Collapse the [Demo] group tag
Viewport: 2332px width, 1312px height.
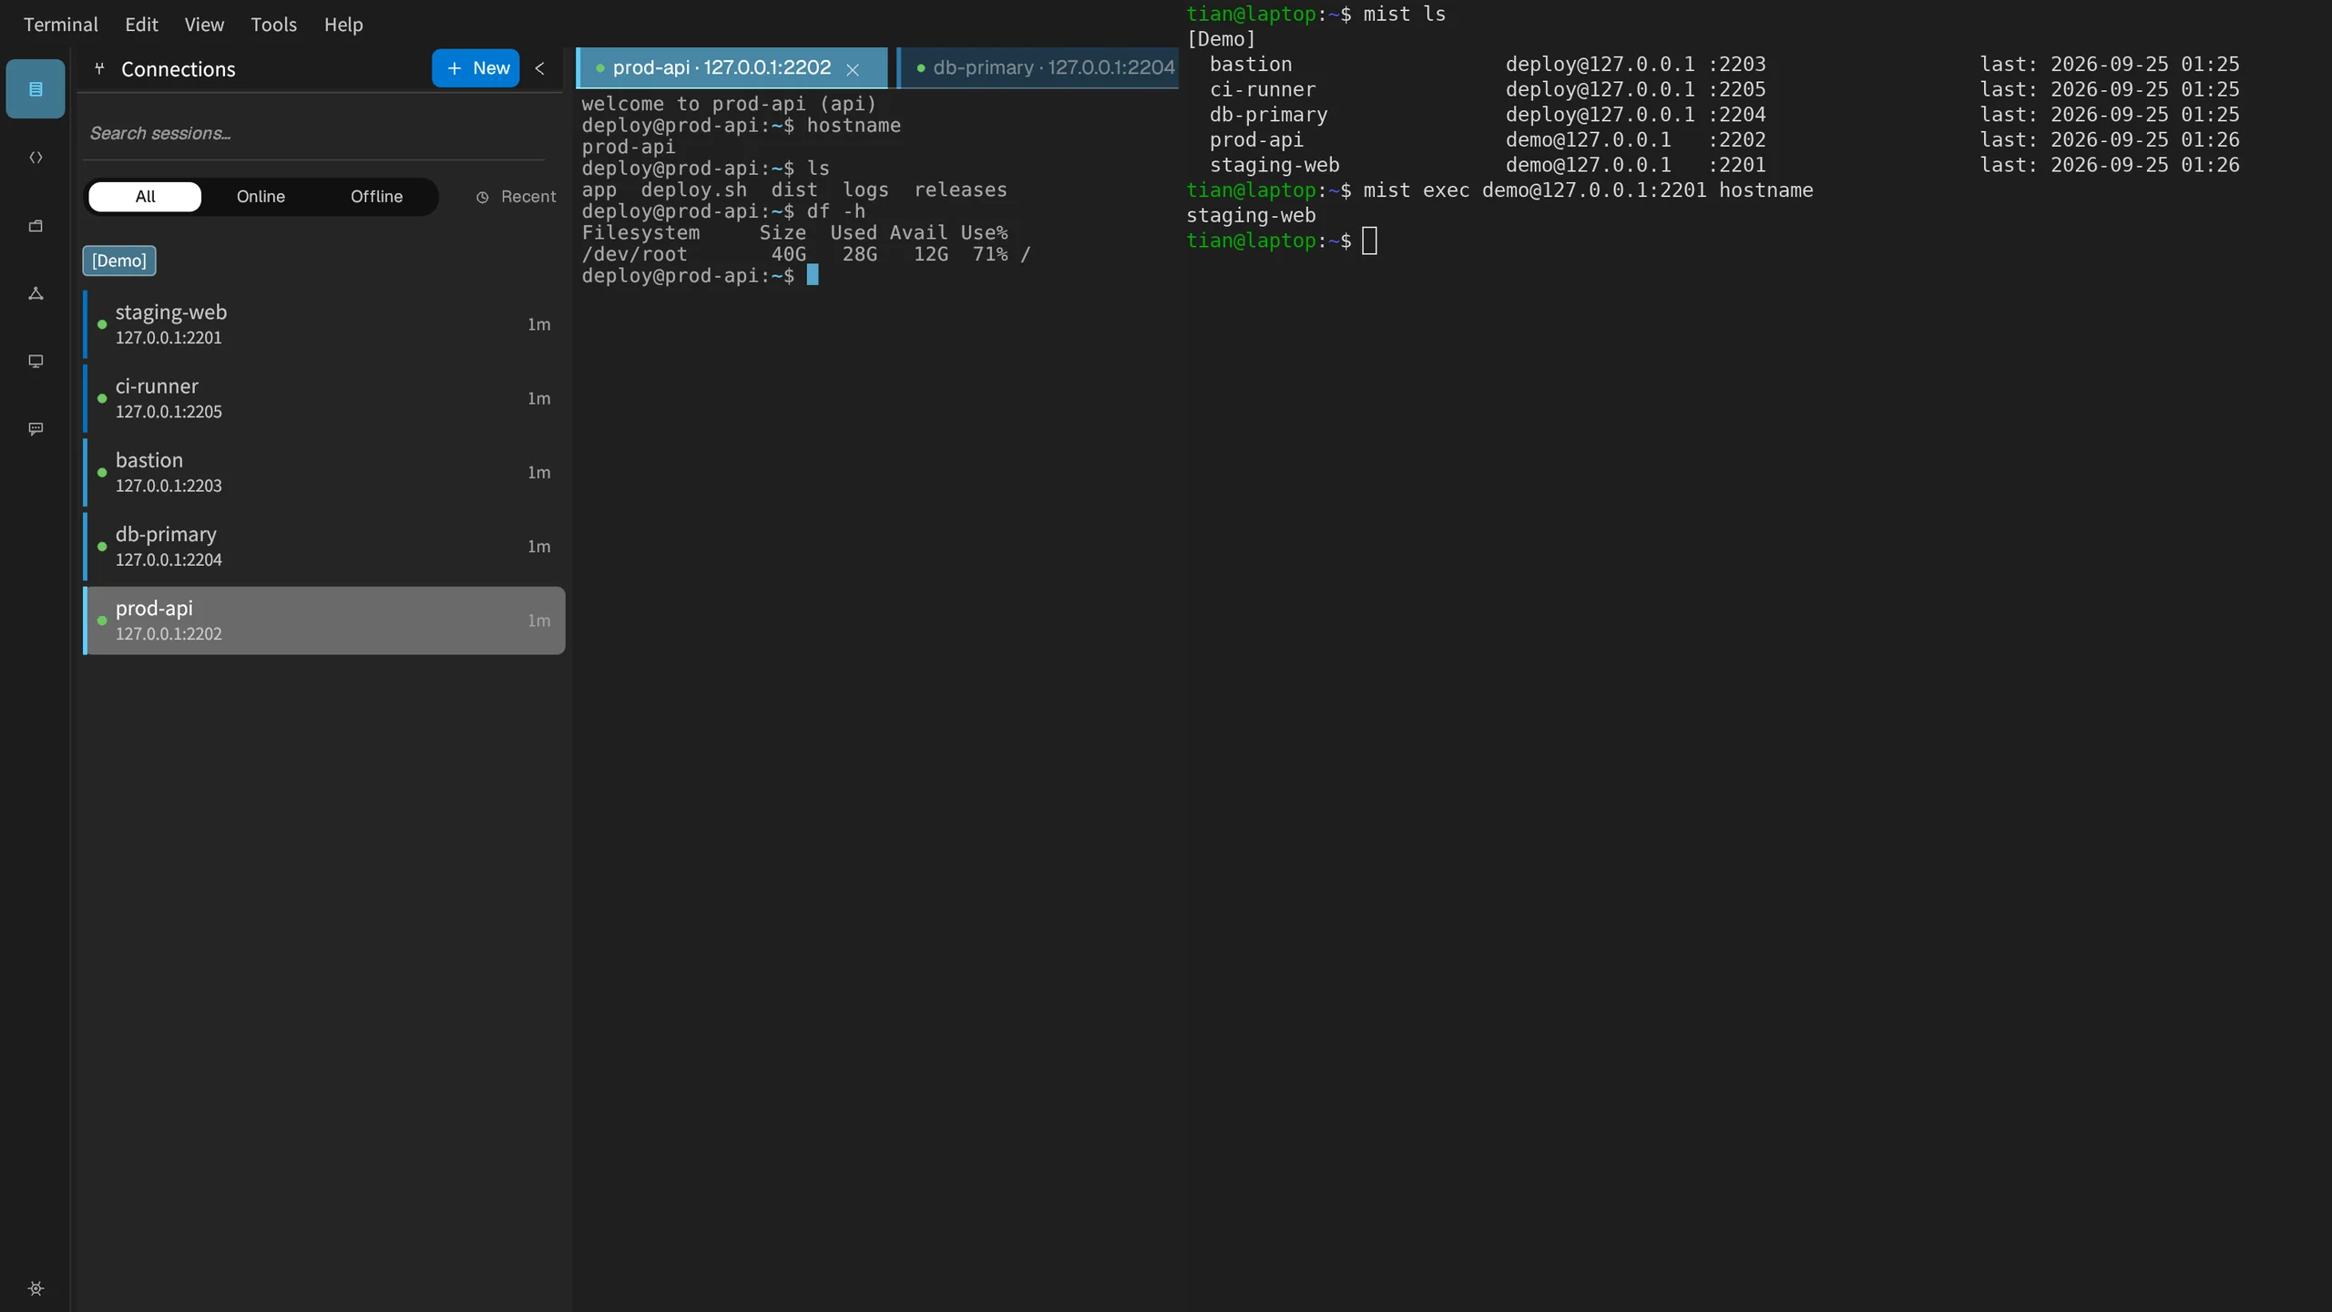[x=119, y=261]
